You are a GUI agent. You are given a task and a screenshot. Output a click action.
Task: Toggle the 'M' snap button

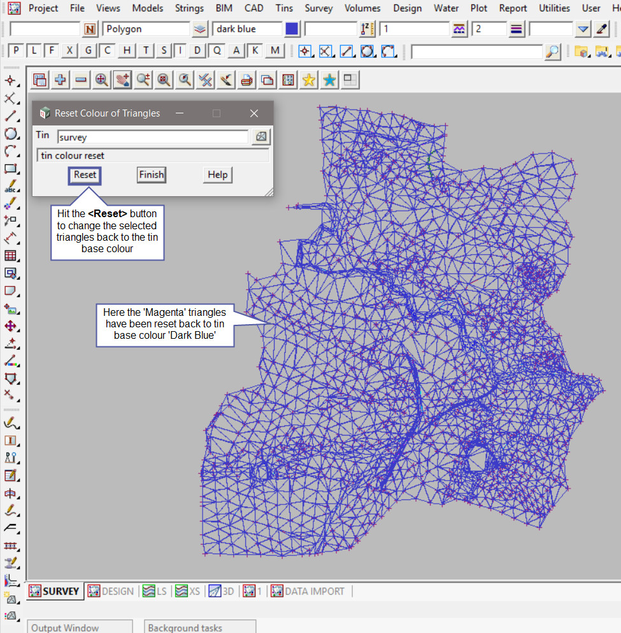pos(275,51)
